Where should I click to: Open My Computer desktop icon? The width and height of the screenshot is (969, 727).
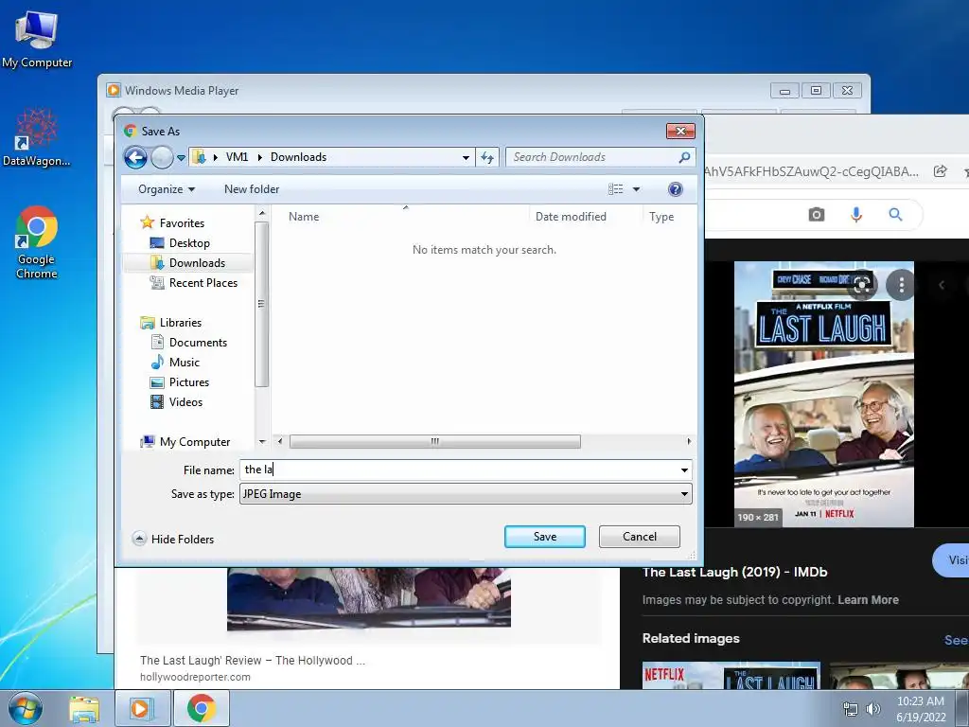37,38
